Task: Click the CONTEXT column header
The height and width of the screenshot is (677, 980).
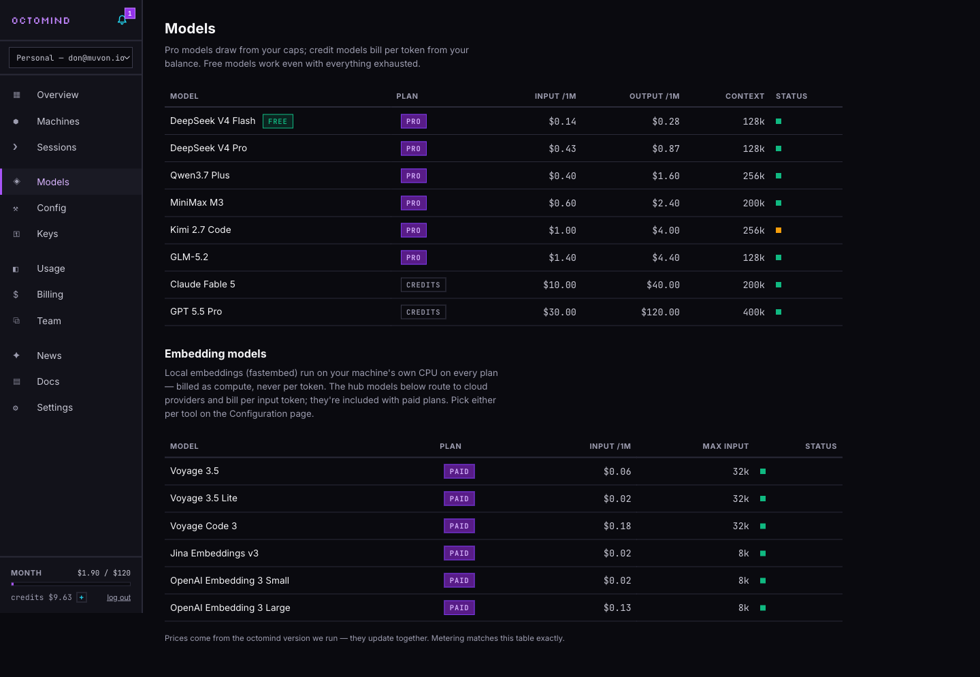Action: [x=745, y=96]
